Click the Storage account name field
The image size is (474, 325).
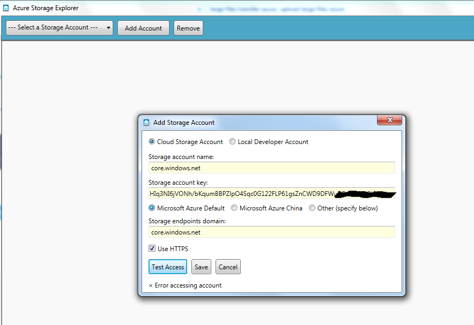click(x=272, y=168)
